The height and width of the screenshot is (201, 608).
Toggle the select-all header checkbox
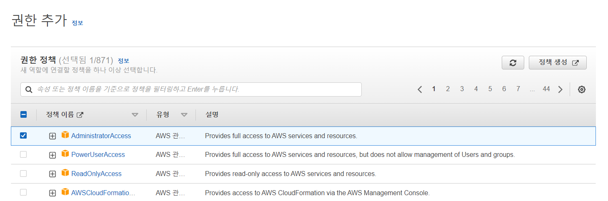click(x=23, y=114)
